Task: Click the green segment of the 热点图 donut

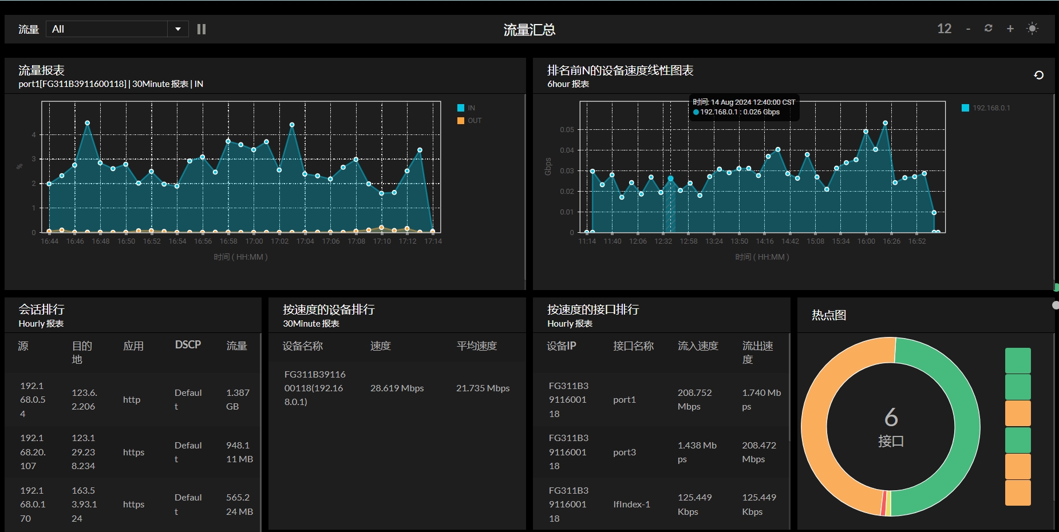Action: point(967,426)
